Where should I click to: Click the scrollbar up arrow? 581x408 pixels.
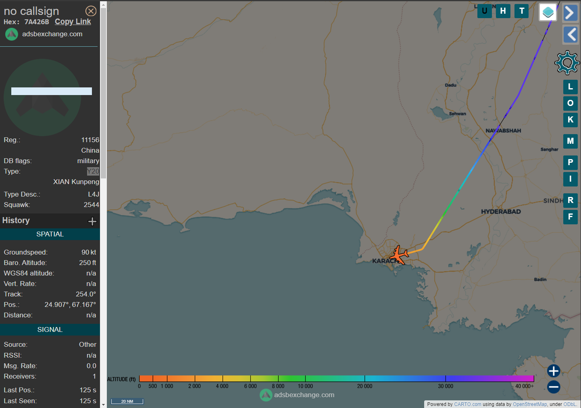pos(103,5)
